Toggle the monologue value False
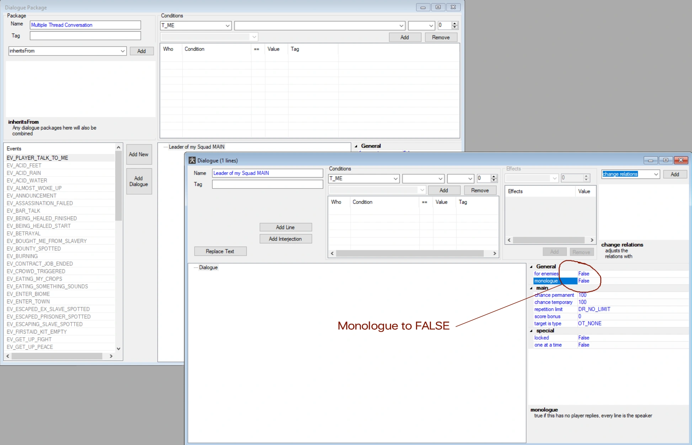Viewport: 692px width, 445px height. 584,281
